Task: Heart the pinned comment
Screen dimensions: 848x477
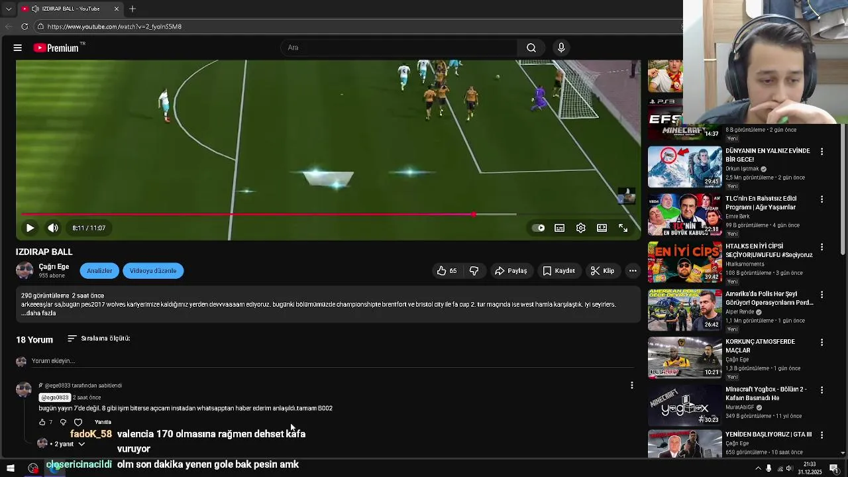Action: click(78, 422)
